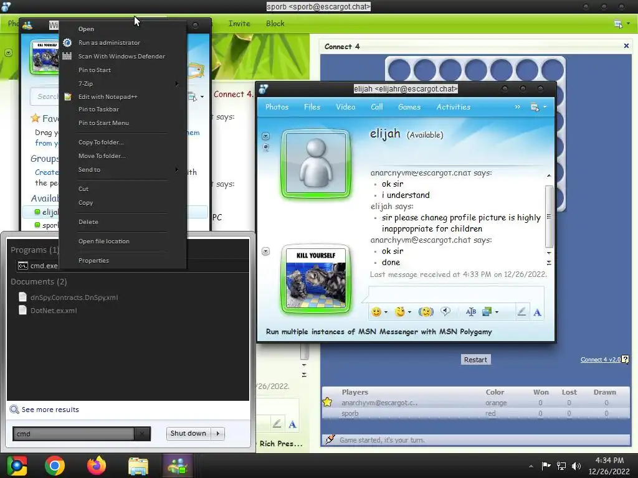The image size is (638, 478).
Task: Click the voice clip icon
Action: [x=445, y=312]
